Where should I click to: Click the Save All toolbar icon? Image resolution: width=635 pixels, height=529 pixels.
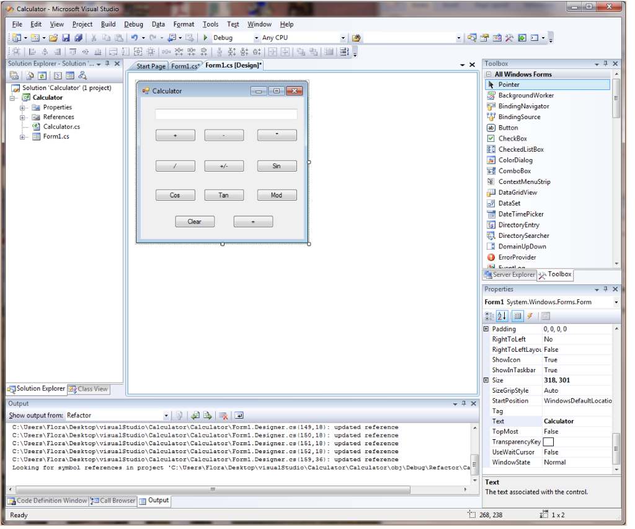78,38
